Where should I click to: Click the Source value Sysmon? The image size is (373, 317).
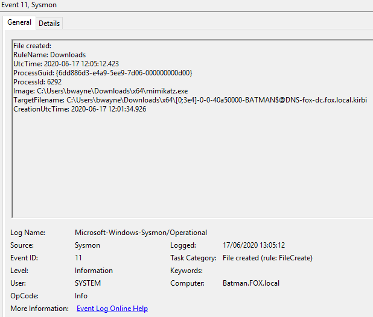click(88, 245)
